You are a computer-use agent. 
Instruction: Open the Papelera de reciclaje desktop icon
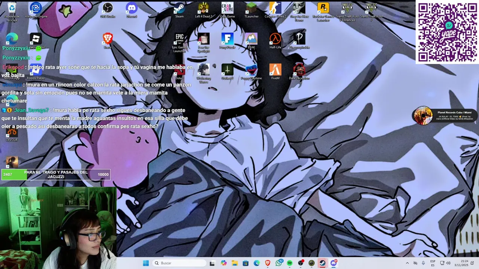[x=12, y=10]
